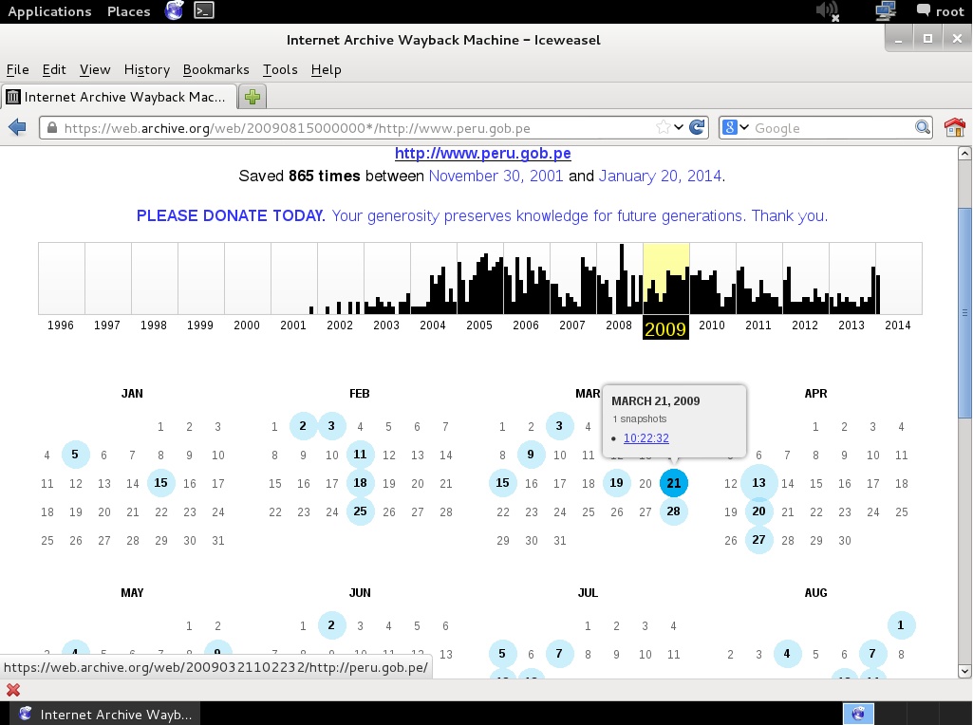The image size is (973, 725).
Task: Expand the Google search engine dropdown
Action: tap(736, 127)
